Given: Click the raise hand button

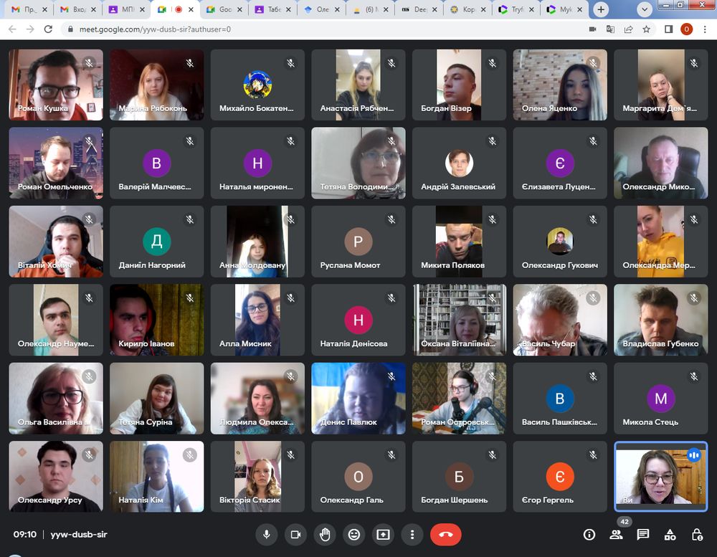Looking at the screenshot, I should pyautogui.click(x=325, y=534).
